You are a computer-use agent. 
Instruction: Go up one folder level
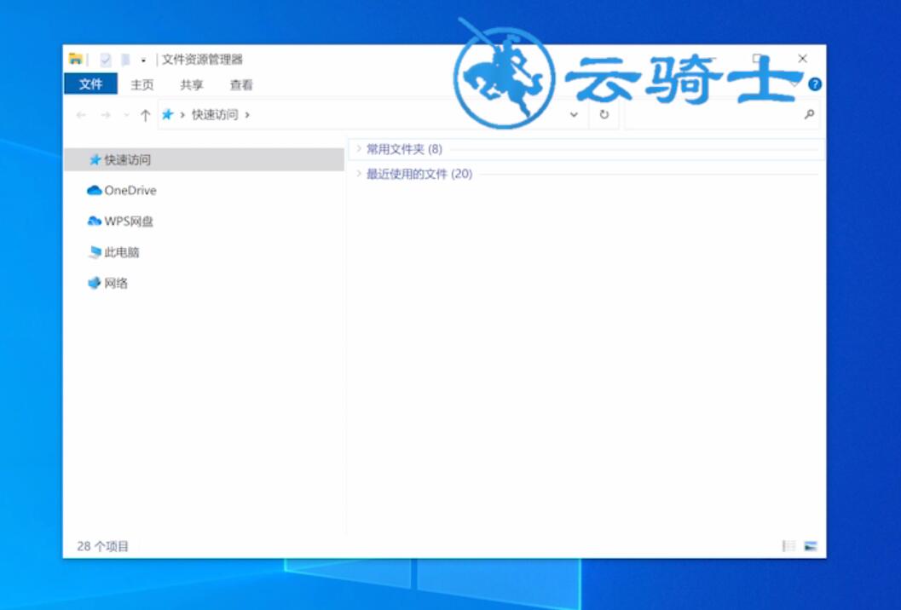[146, 115]
